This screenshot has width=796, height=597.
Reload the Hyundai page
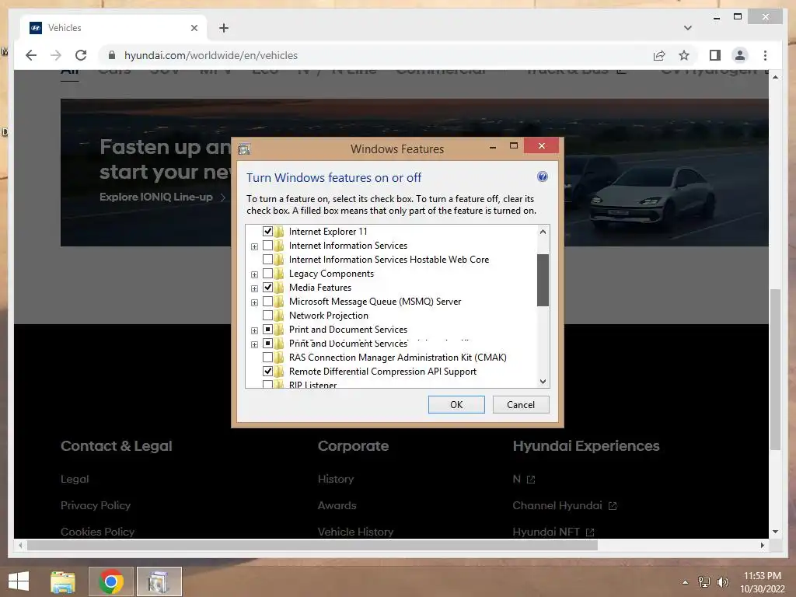click(x=81, y=55)
